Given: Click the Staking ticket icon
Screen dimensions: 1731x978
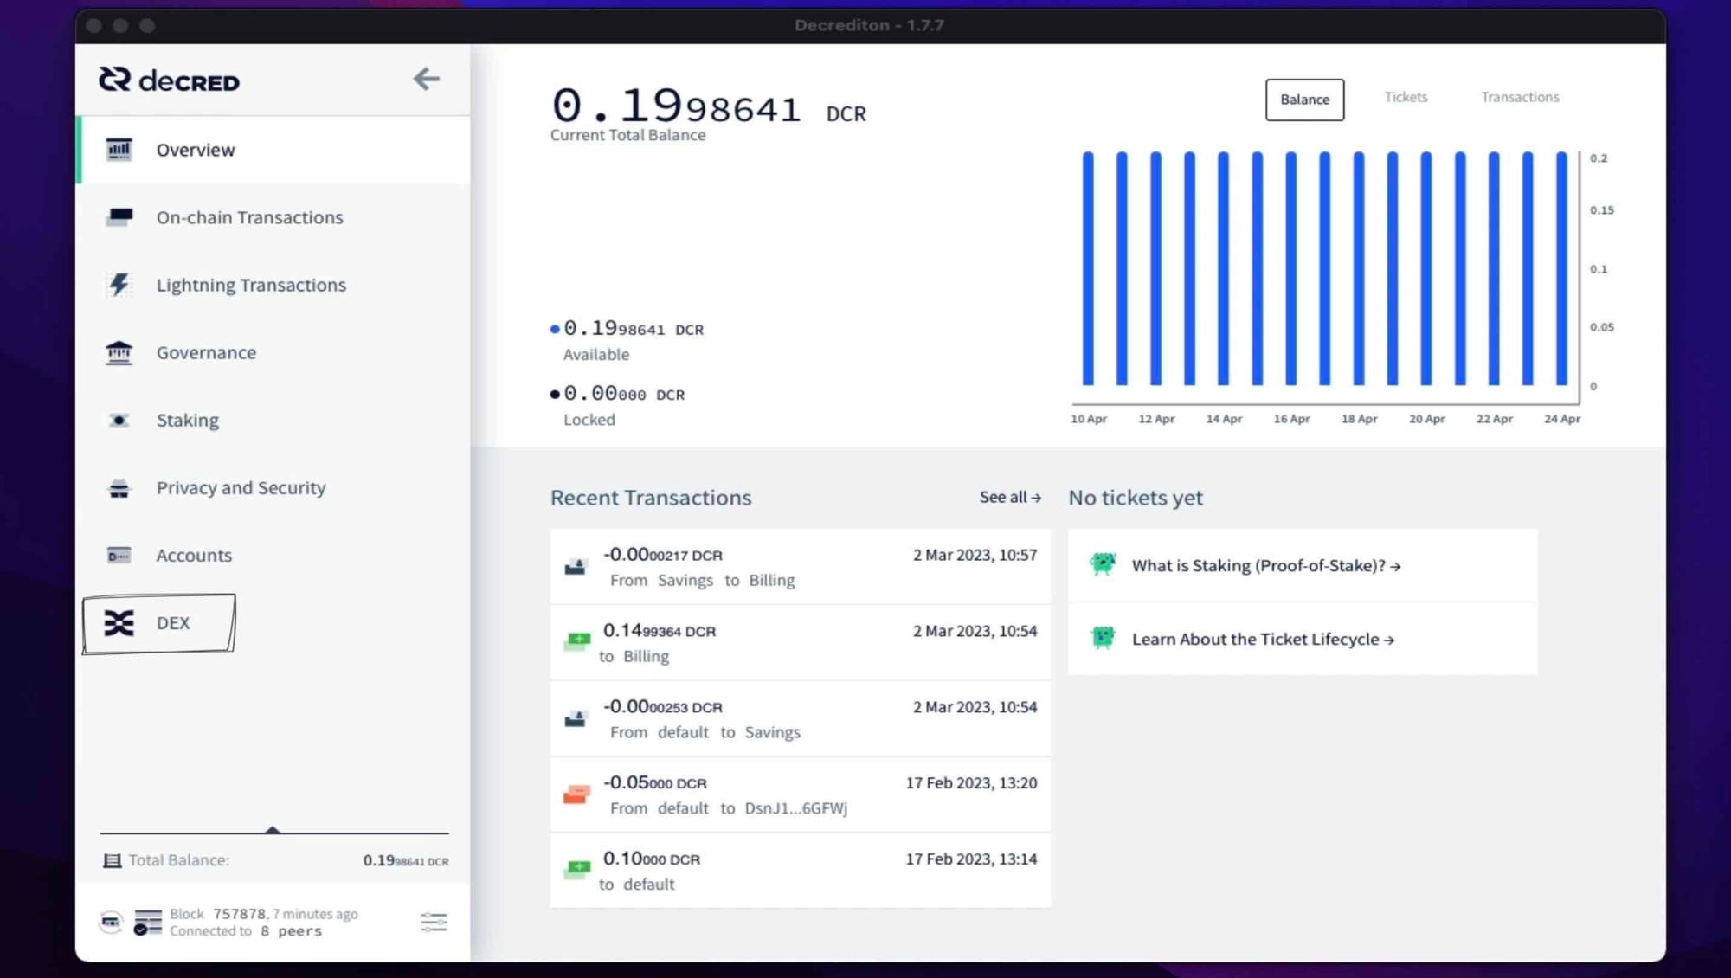Looking at the screenshot, I should point(119,420).
